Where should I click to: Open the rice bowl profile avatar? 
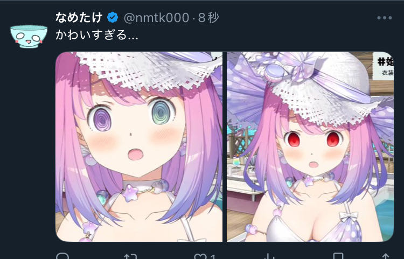(29, 36)
